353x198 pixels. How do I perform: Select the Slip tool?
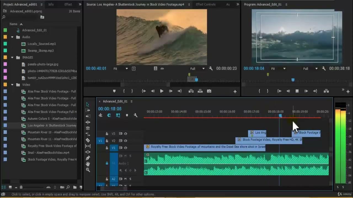[88, 146]
